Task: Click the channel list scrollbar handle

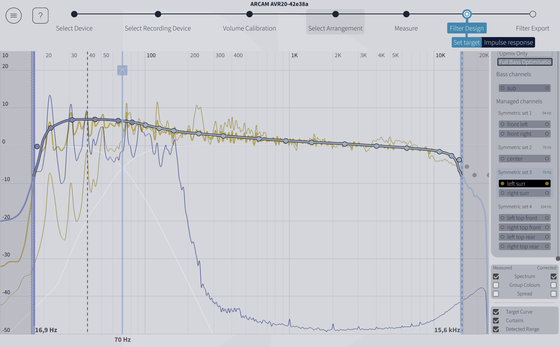Action: (x=558, y=259)
